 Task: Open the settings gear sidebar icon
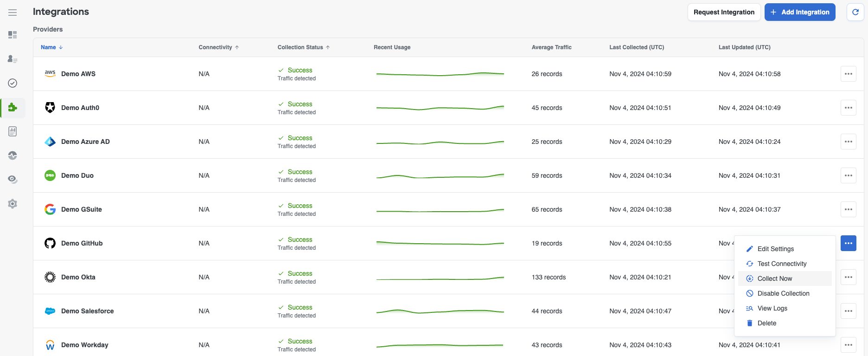(13, 204)
